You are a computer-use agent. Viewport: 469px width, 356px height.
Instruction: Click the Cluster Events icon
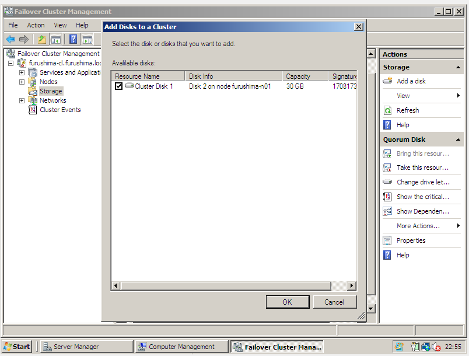click(33, 110)
